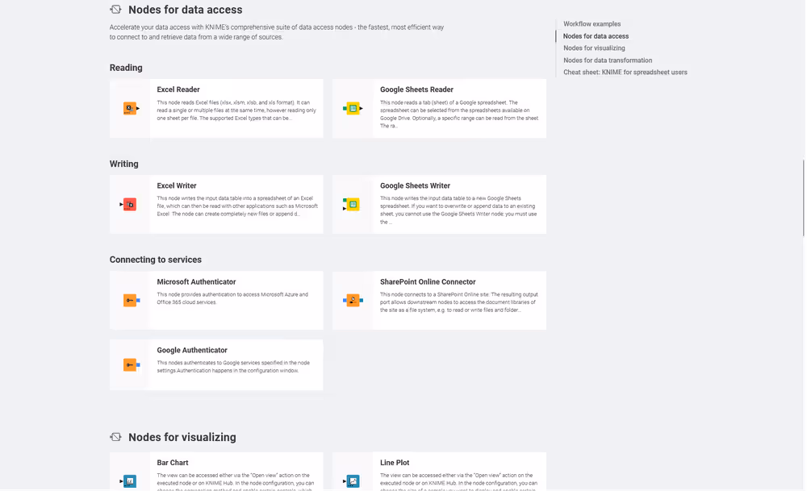Click the SharePoint Online Connector node icon
The width and height of the screenshot is (807, 491).
353,301
